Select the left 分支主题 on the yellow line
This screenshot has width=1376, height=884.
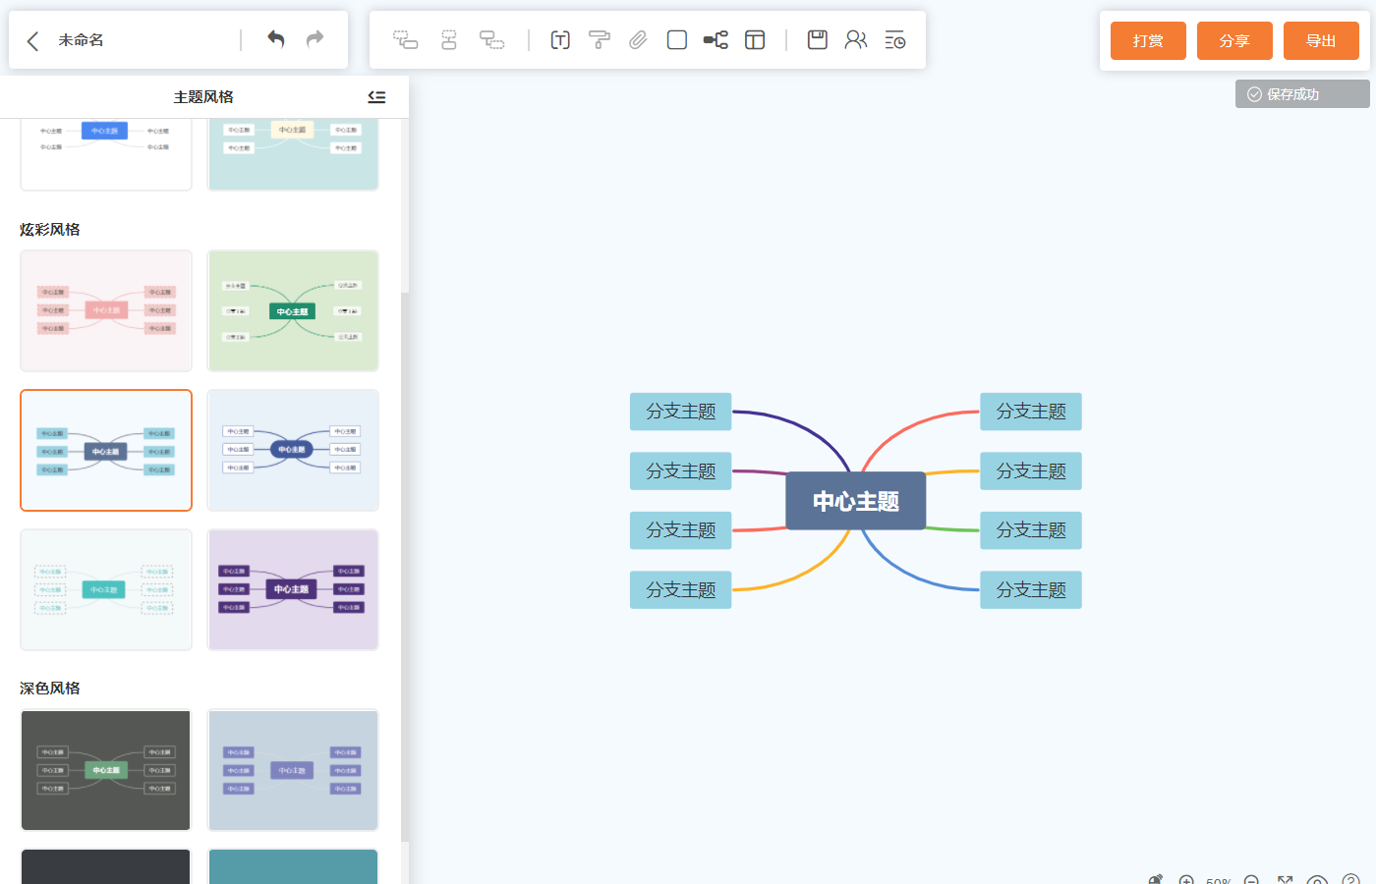pyautogui.click(x=681, y=590)
